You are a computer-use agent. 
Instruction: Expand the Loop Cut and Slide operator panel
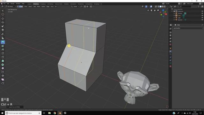[x=15, y=107]
